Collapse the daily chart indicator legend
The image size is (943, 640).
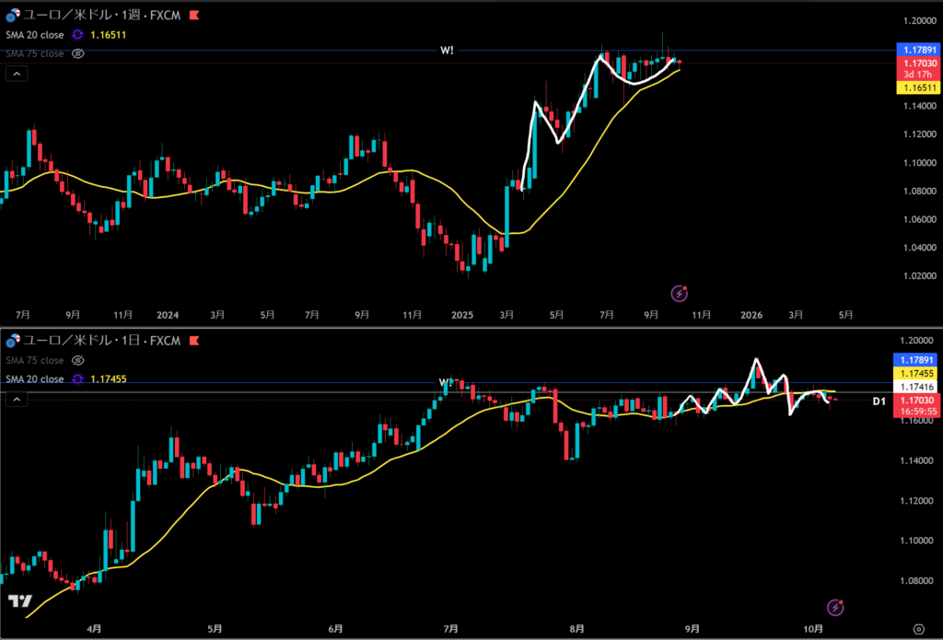click(x=16, y=399)
